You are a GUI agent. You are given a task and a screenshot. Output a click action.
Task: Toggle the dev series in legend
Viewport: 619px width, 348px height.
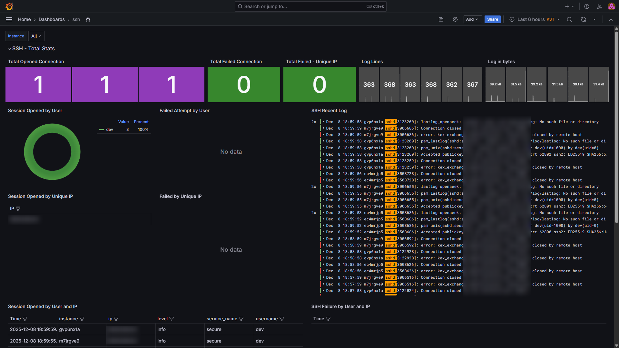[x=110, y=130]
